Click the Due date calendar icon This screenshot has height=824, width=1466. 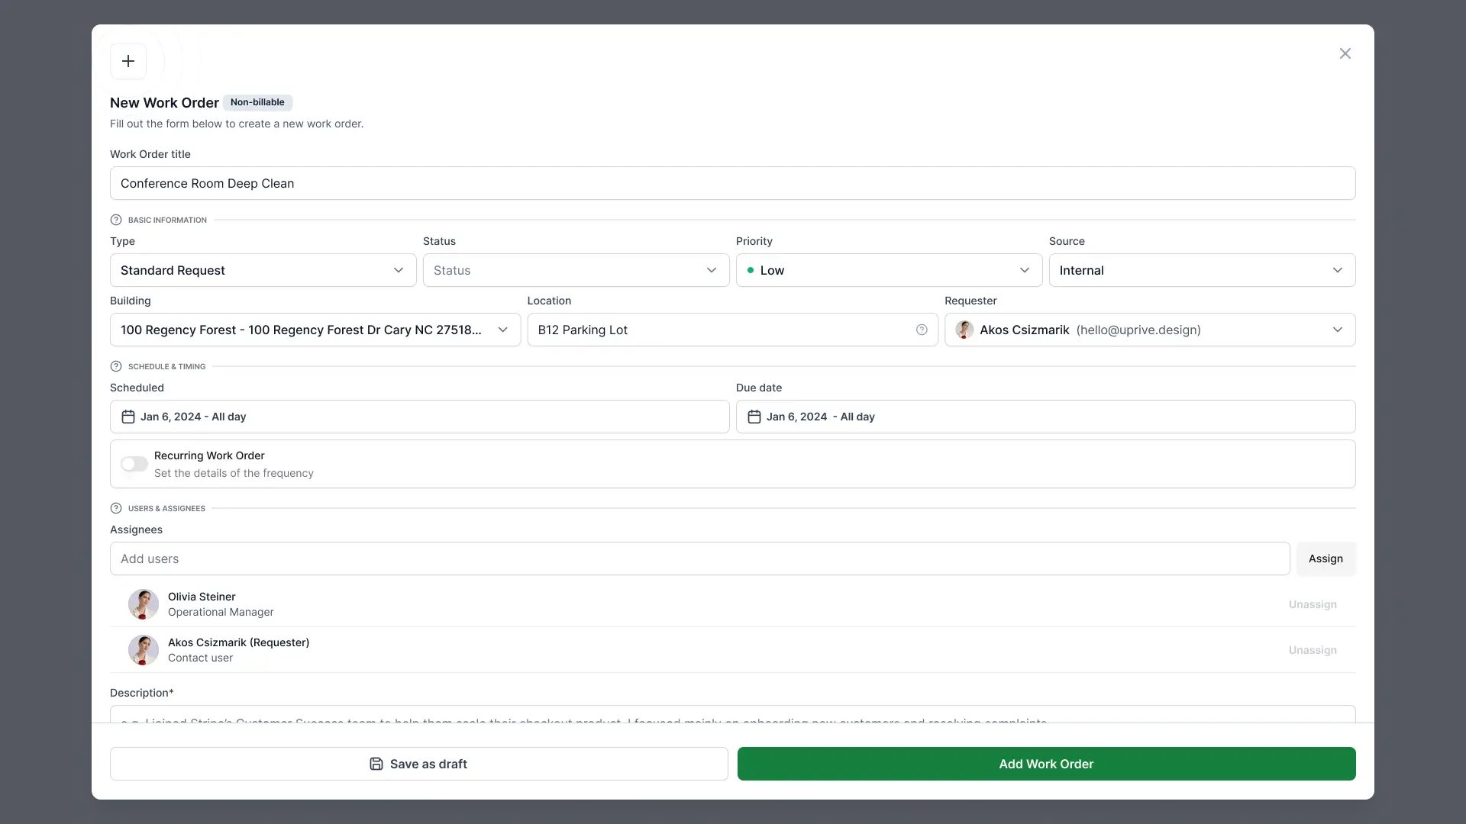pos(754,417)
